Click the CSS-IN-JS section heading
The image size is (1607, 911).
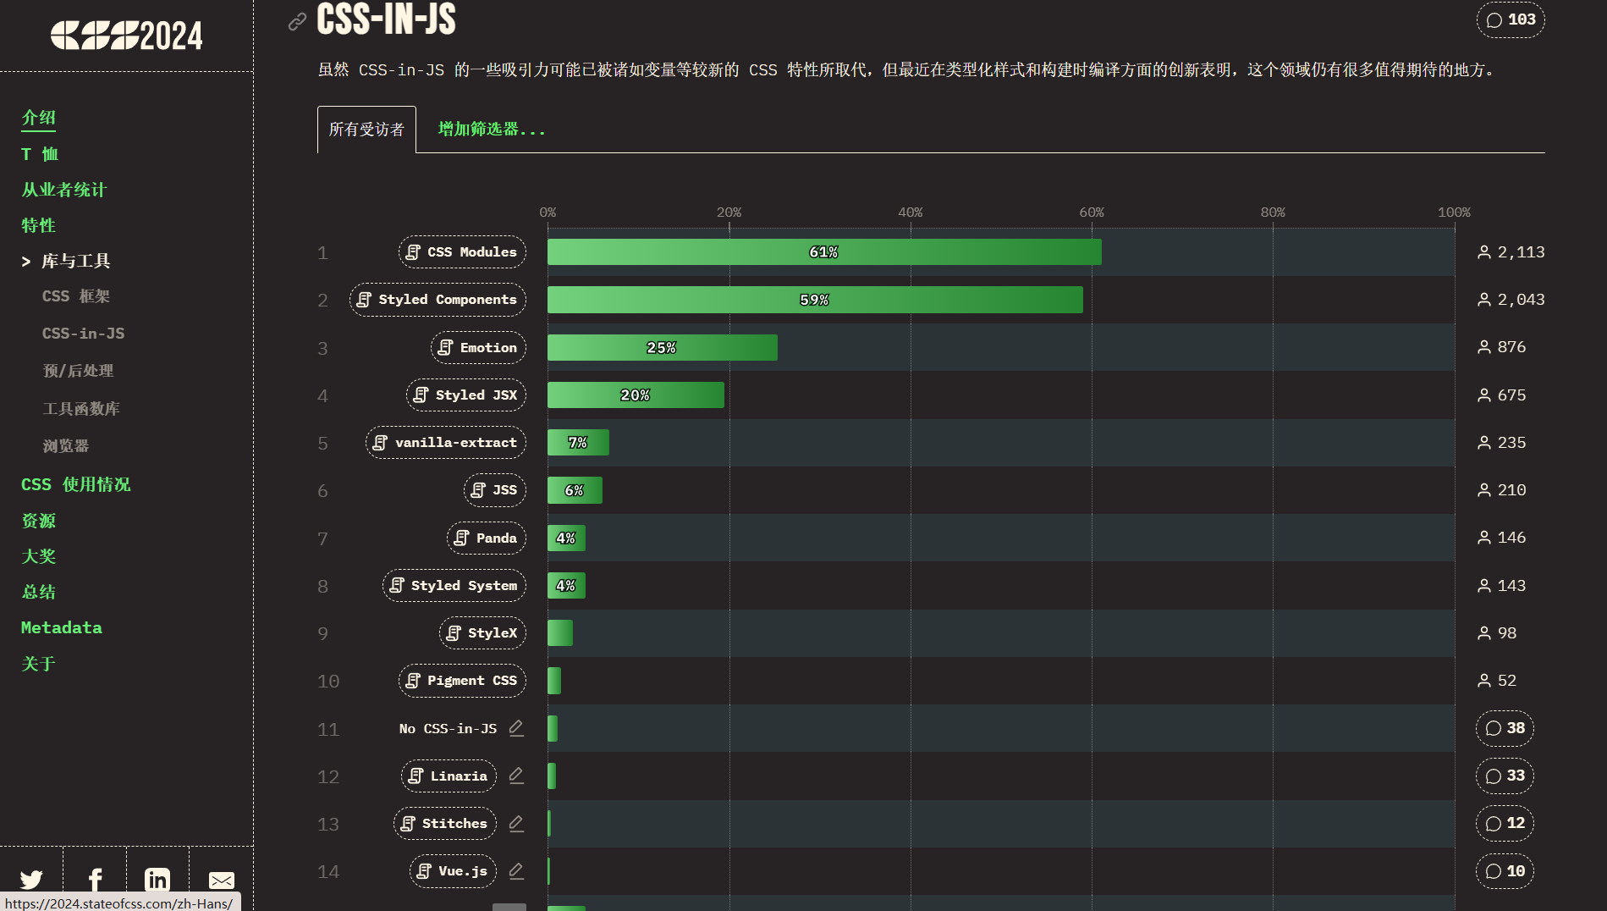386,19
